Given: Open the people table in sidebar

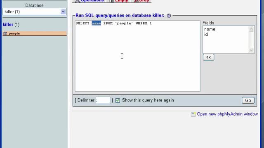Looking at the screenshot, I should click(14, 34).
